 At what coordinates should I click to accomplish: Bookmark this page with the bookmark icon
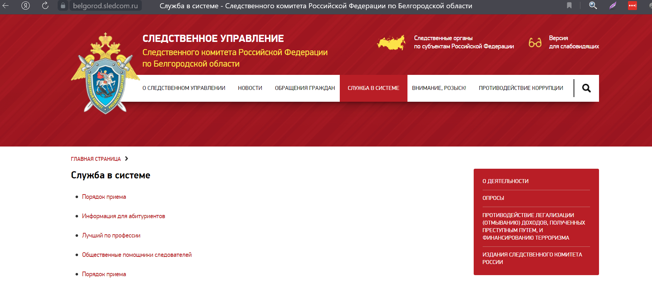(x=569, y=5)
